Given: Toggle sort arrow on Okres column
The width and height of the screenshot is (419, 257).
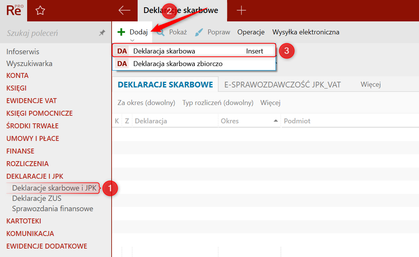Looking at the screenshot, I should click(x=276, y=121).
